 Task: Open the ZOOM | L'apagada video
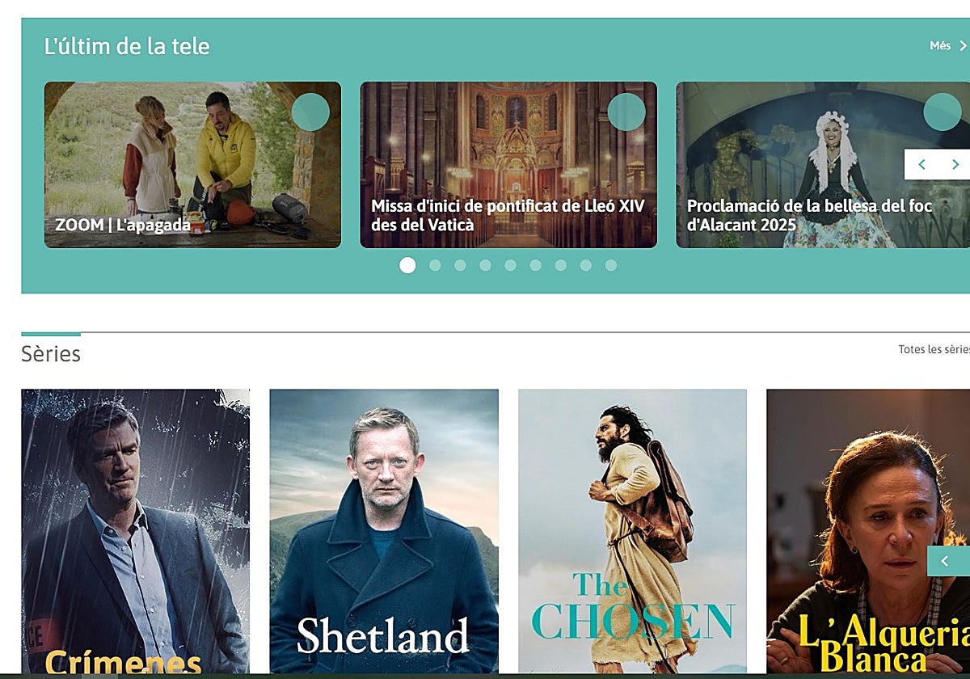coord(192,165)
